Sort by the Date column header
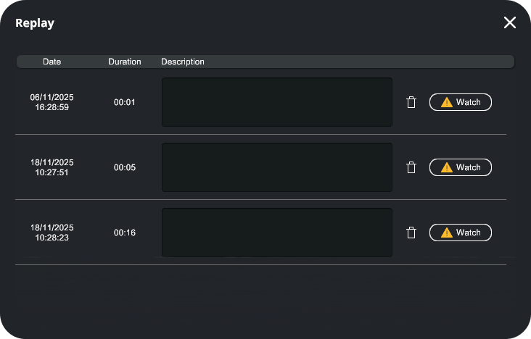 [x=52, y=62]
